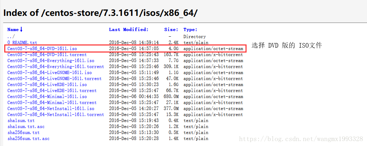Open the sha256sum.txt.asc signature file
This screenshot has width=367, height=146.
(28, 139)
